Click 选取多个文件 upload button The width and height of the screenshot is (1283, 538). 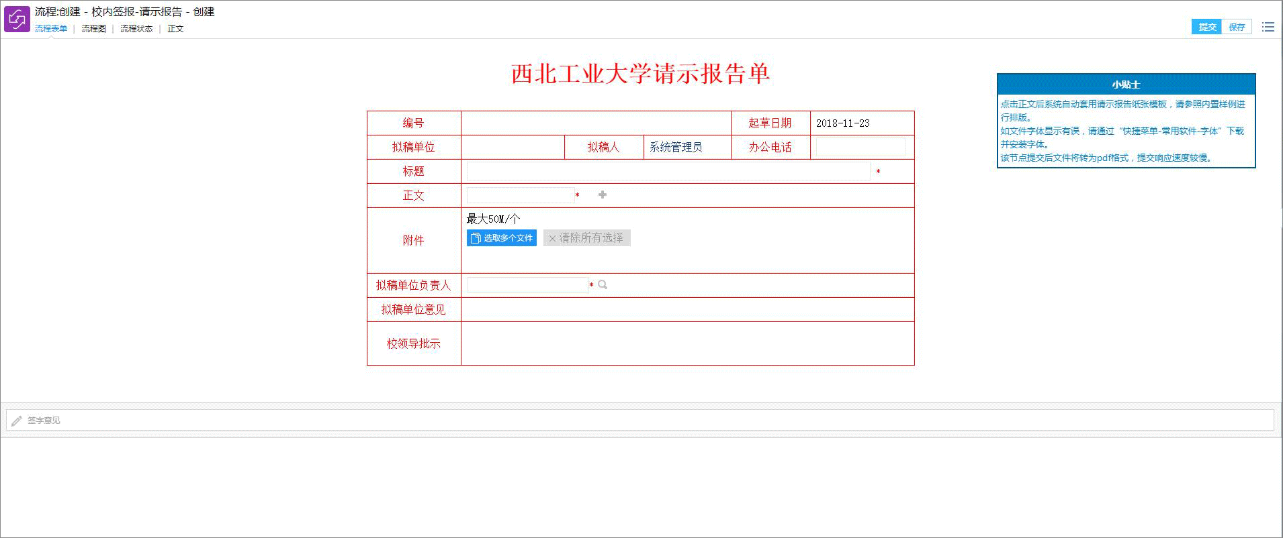point(502,238)
